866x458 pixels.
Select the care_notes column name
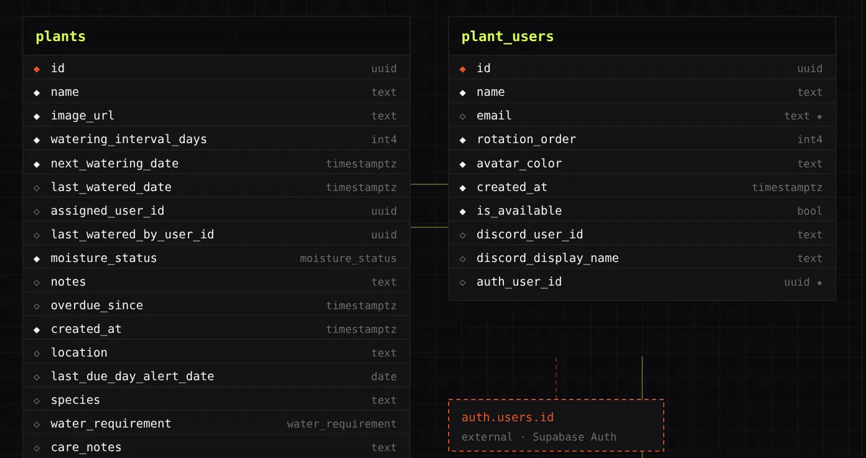86,447
